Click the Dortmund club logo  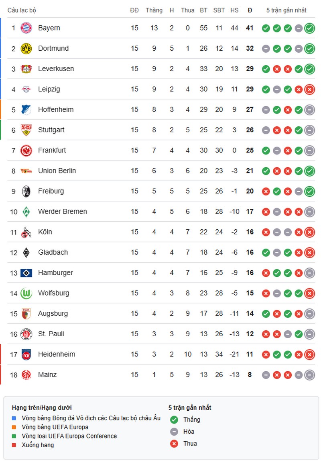pos(25,48)
